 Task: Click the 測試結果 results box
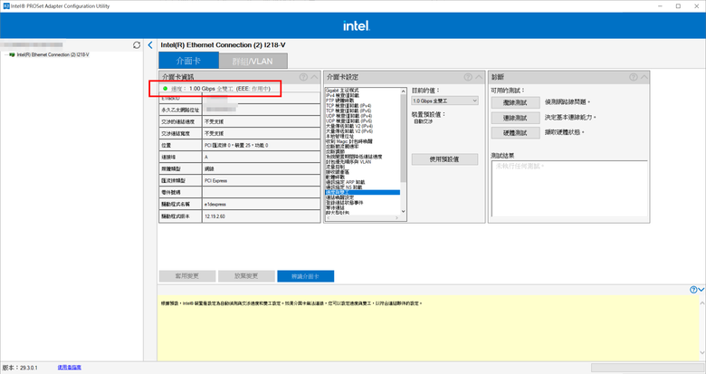coord(569,188)
